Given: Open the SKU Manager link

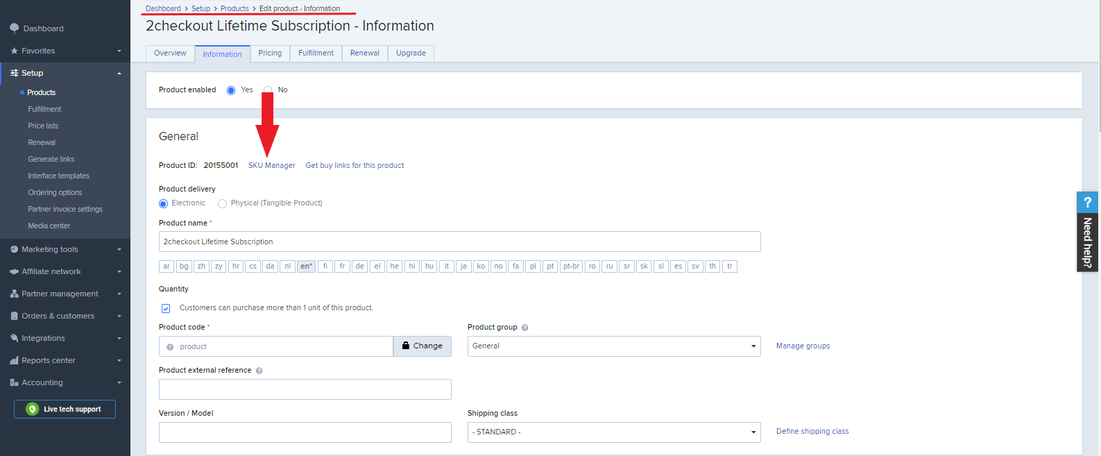Looking at the screenshot, I should point(272,166).
